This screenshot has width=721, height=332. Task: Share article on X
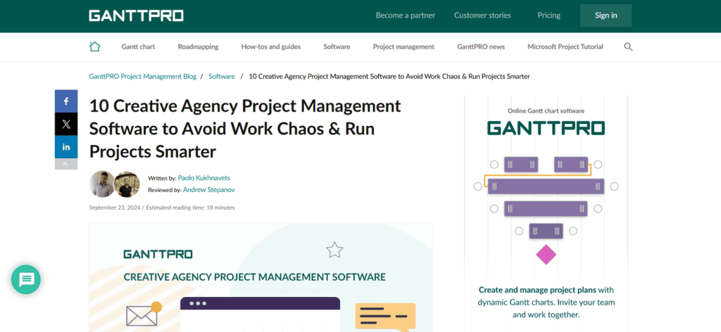pyautogui.click(x=66, y=124)
